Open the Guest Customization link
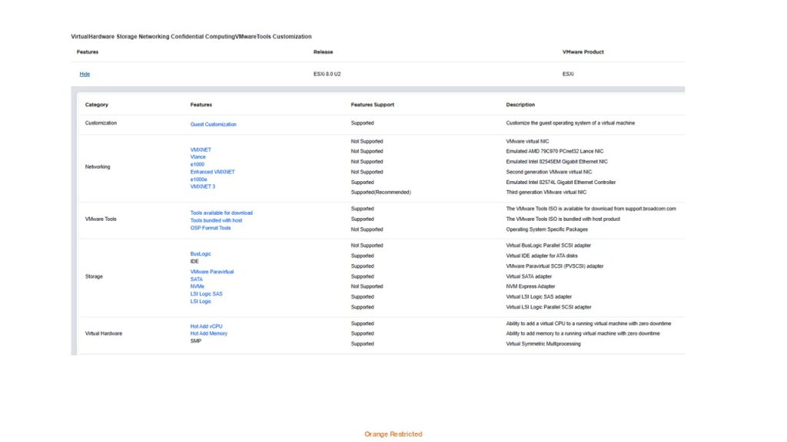787x442 pixels. tap(214, 124)
